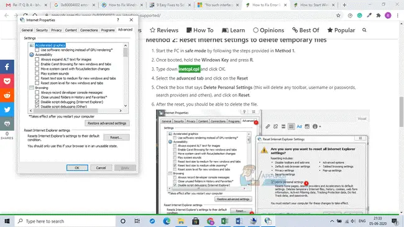Uncheck Disable script debugging (Internet Explorer)
Viewport: 404px width, 227px height.
pyautogui.click(x=37, y=102)
